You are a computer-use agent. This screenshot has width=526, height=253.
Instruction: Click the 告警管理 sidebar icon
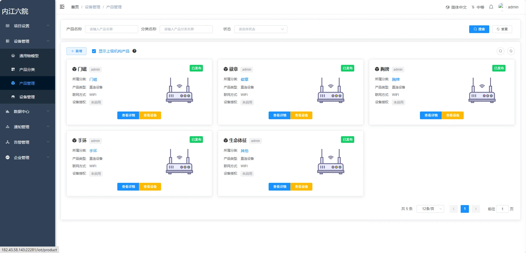[8, 142]
